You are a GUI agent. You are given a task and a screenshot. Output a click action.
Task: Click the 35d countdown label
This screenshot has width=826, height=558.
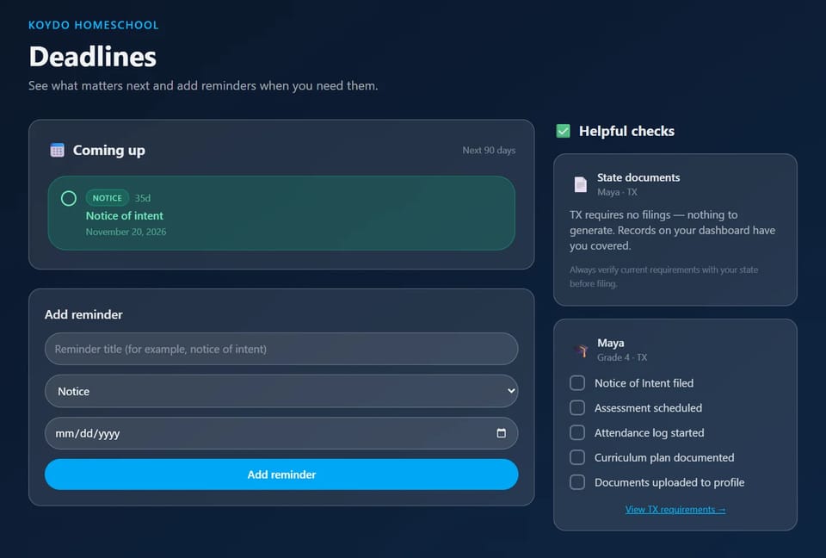click(x=142, y=198)
